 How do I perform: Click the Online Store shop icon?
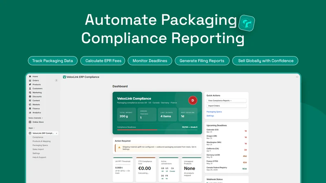click(30, 122)
